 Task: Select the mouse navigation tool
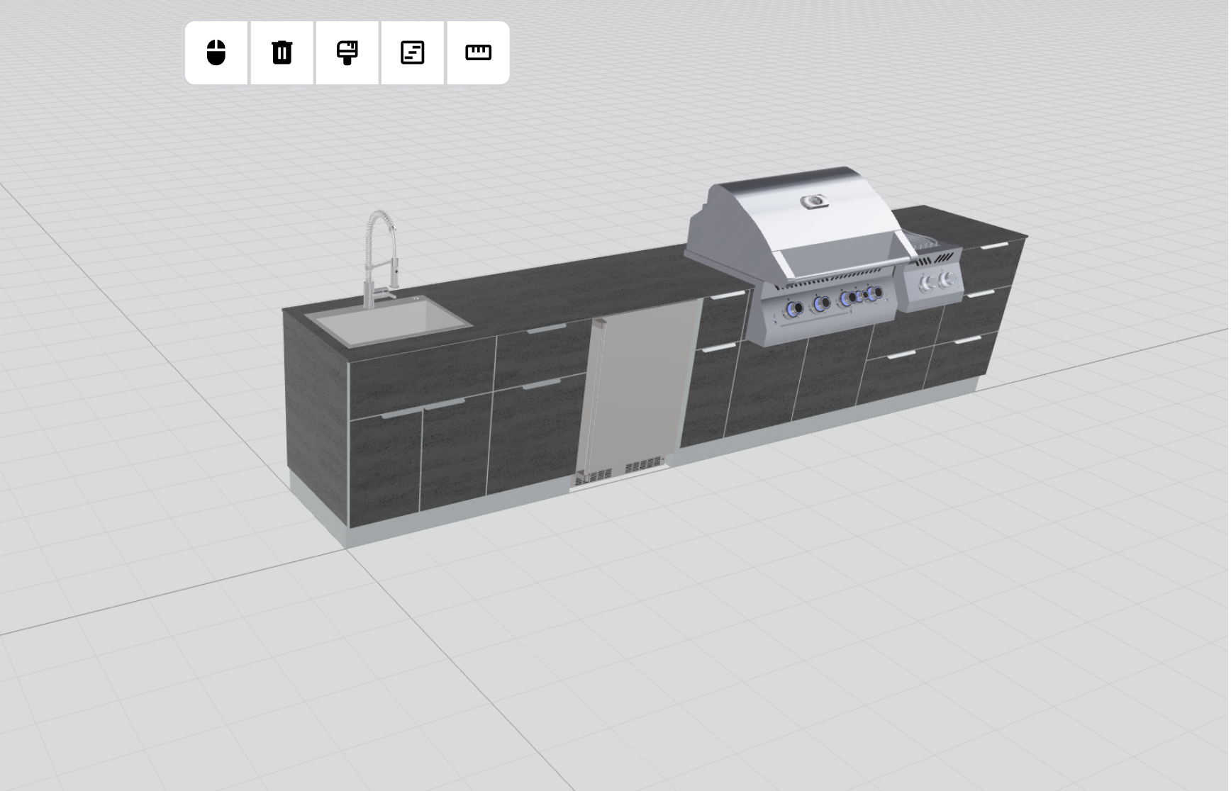point(216,54)
